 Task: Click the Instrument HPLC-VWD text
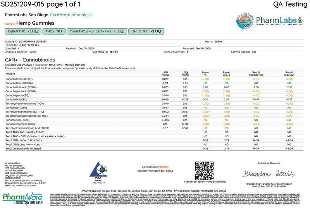pyautogui.click(x=49, y=65)
